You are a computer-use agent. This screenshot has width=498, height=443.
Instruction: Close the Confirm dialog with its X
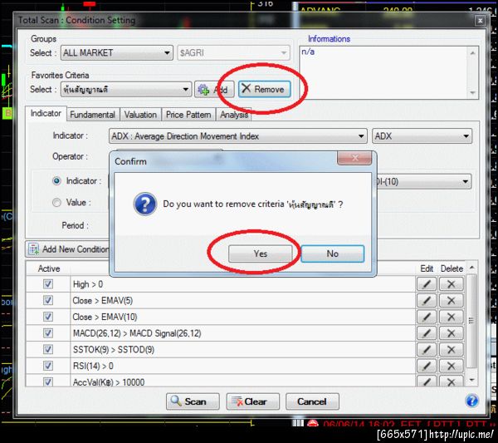point(354,158)
